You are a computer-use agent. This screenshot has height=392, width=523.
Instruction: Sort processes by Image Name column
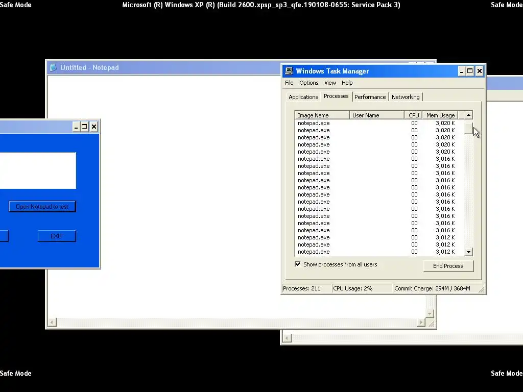[x=322, y=115]
